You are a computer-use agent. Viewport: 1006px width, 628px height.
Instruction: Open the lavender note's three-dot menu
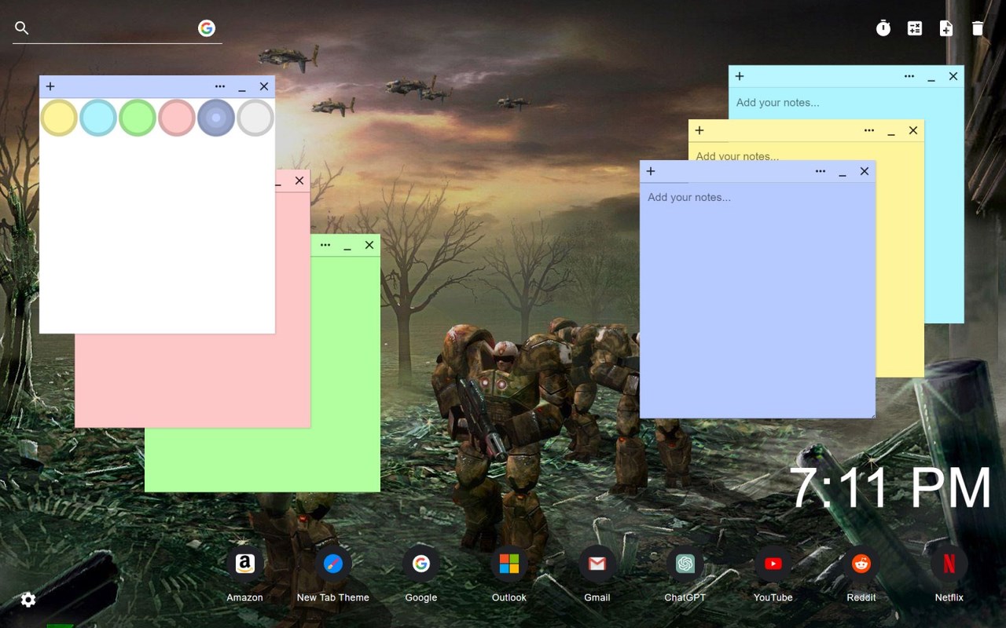click(x=821, y=171)
